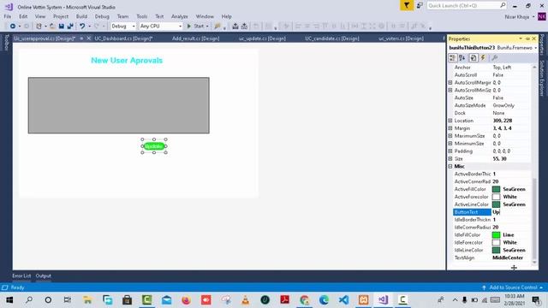Open Nisar Khoja account menu
Screen dimensions: 548x308
click(x=520, y=17)
